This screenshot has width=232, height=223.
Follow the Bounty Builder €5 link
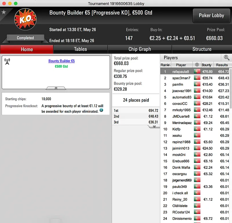click(61, 61)
